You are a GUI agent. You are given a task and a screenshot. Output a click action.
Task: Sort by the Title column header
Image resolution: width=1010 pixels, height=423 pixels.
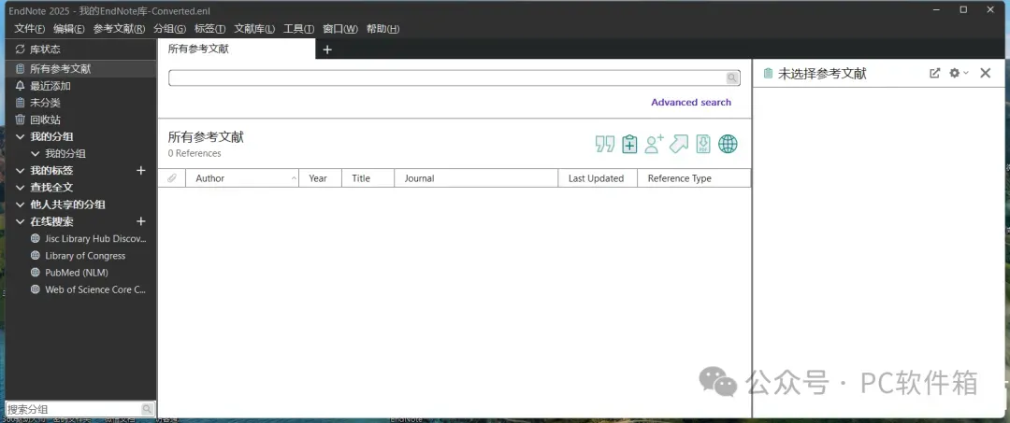pyautogui.click(x=368, y=178)
